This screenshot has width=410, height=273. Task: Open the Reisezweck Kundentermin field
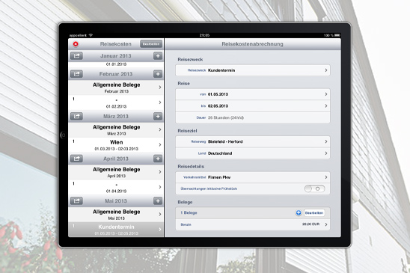pos(253,70)
